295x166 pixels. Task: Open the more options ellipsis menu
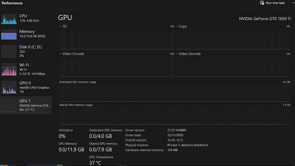(293, 3)
